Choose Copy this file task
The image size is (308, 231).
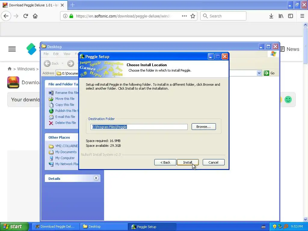[61, 105]
